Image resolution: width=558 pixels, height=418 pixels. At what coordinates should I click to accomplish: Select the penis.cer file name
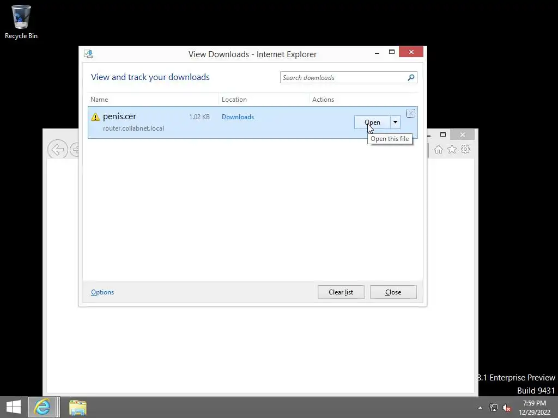click(119, 116)
